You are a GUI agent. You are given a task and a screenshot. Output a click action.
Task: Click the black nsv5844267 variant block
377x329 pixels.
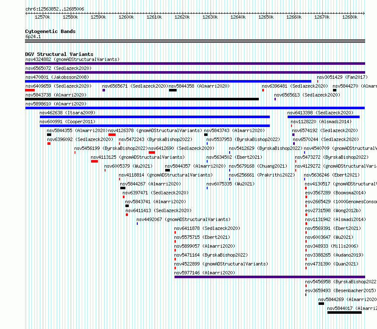pyautogui.click(x=123, y=188)
